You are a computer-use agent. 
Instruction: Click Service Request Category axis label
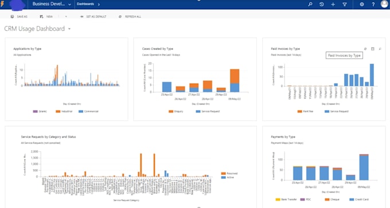126,201
